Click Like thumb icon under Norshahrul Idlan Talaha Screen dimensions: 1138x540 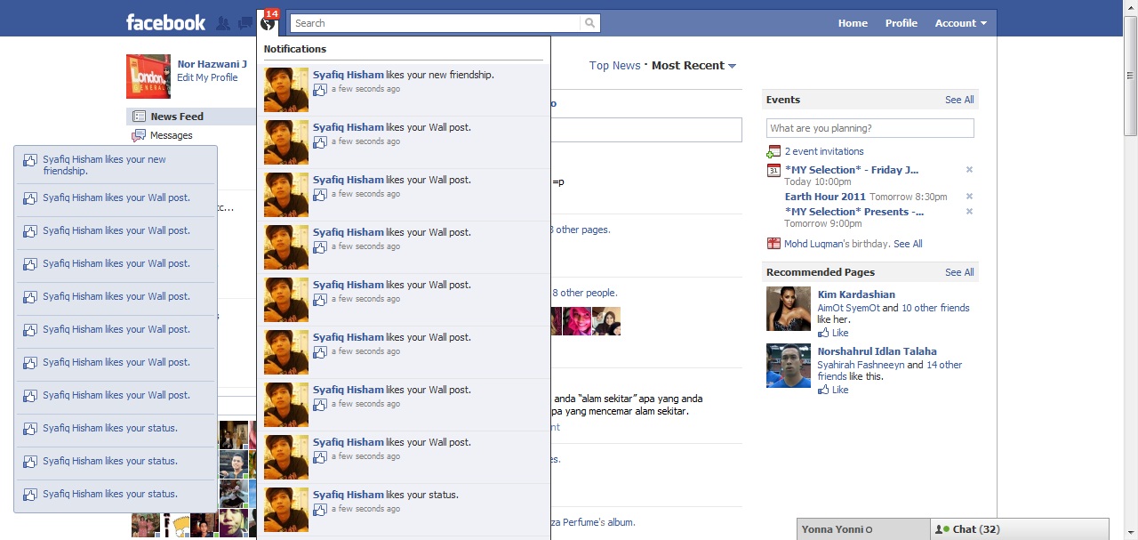point(823,390)
